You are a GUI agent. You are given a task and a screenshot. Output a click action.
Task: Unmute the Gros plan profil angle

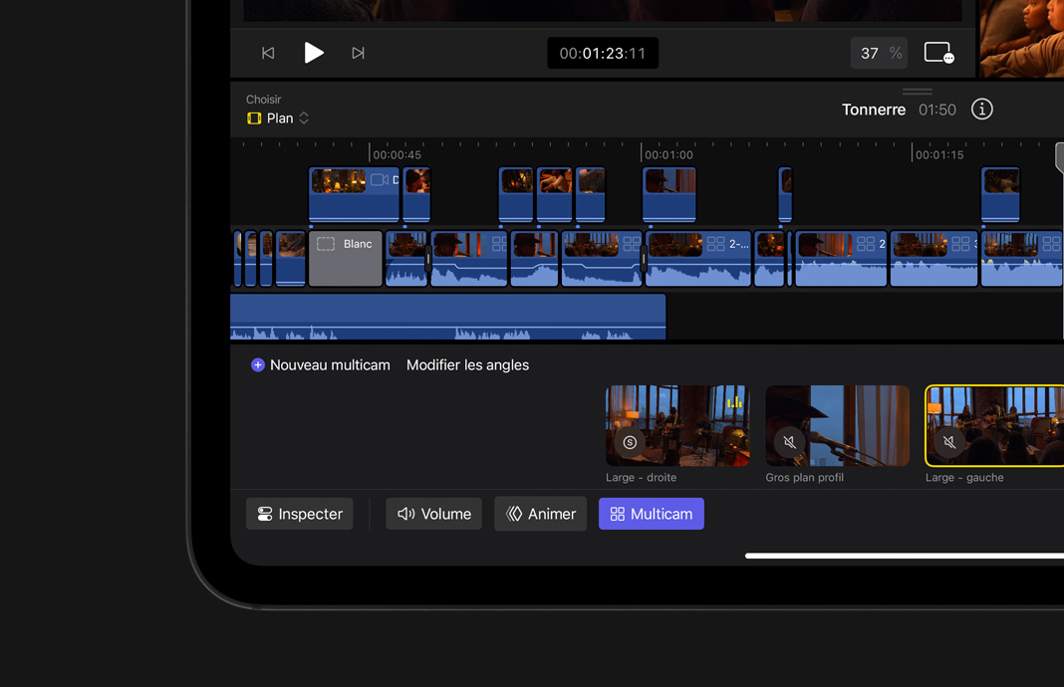click(789, 443)
